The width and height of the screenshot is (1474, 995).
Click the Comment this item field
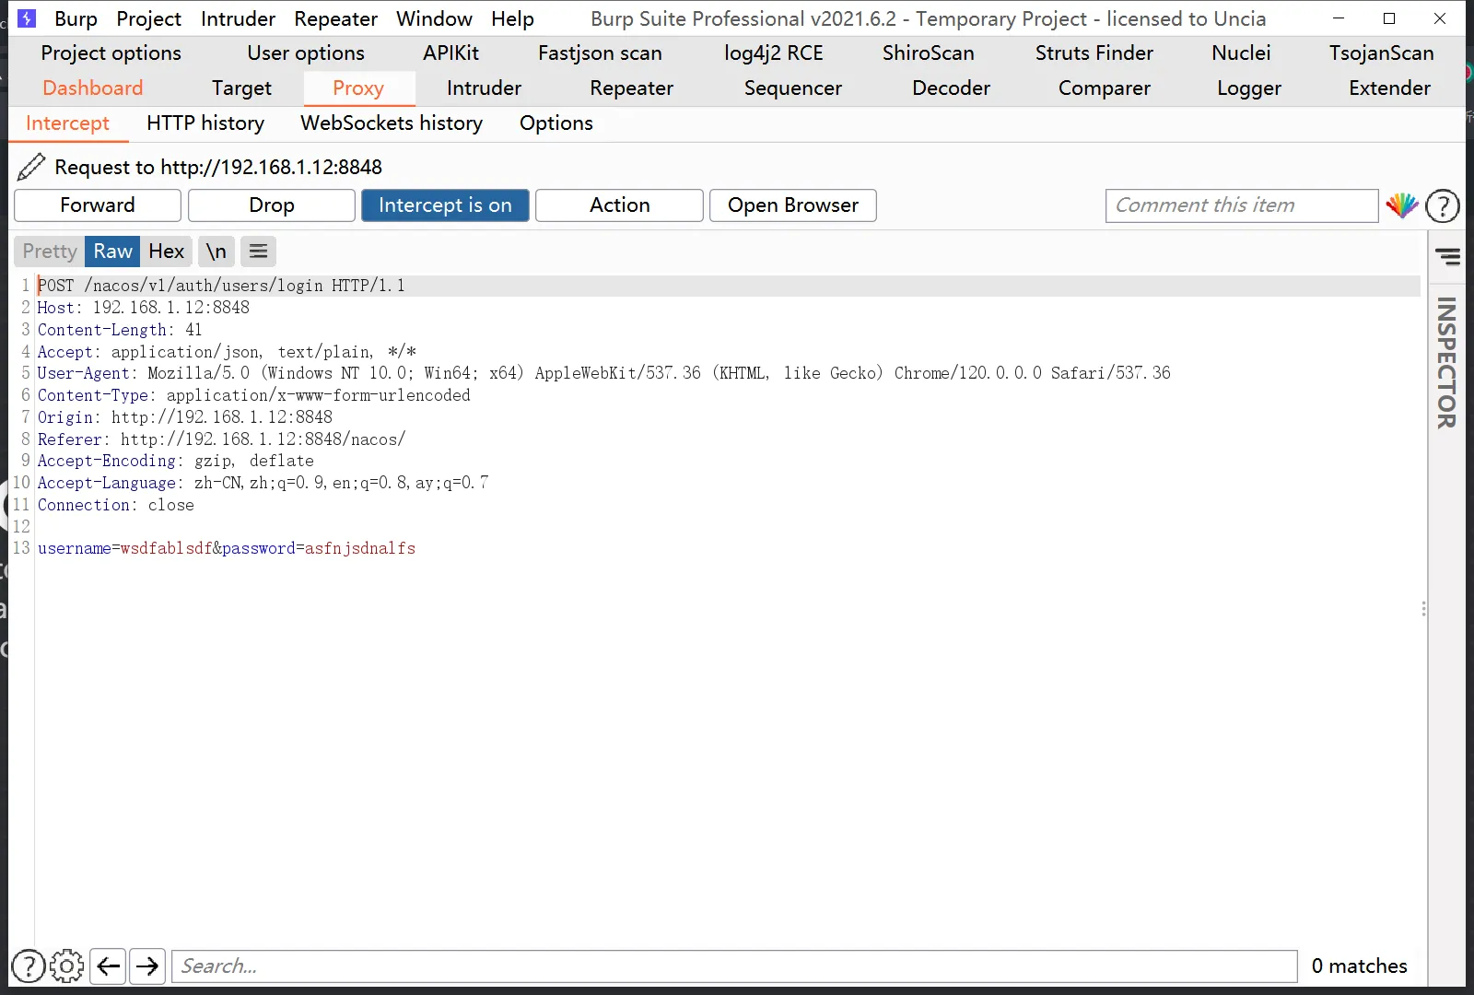click(x=1241, y=205)
